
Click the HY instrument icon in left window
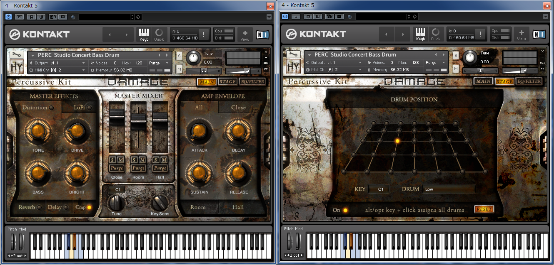tap(17, 66)
